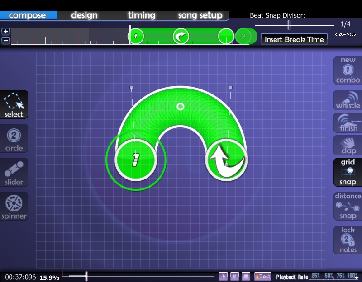Zoom out the timeline with minus
This screenshot has width=362, height=282.
tap(5, 40)
